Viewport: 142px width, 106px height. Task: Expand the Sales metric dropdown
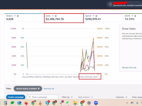53,16
